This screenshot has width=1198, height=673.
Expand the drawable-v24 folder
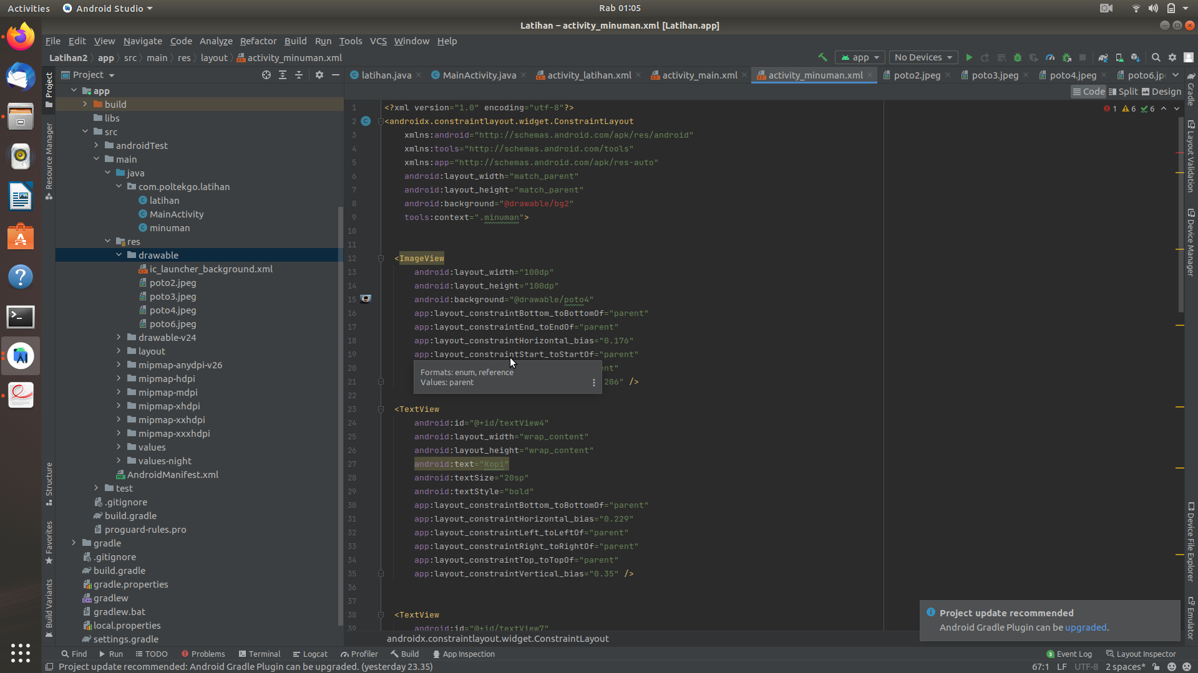click(119, 337)
